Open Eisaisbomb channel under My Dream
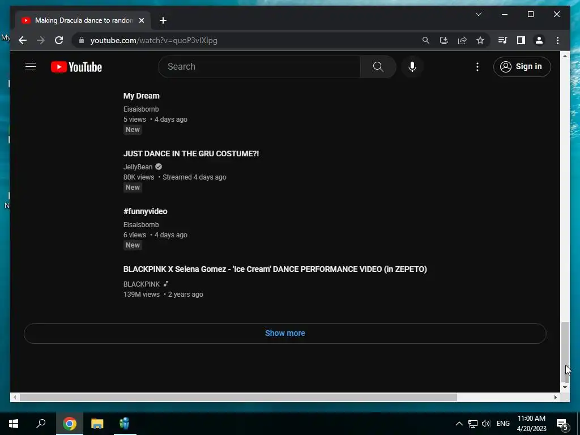 coord(141,109)
